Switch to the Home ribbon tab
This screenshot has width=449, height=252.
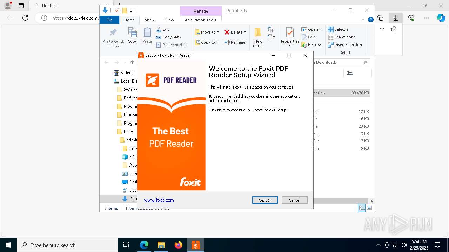click(x=129, y=20)
